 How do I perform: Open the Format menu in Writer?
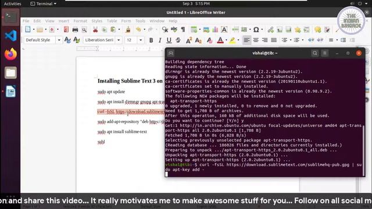pyautogui.click(x=80, y=21)
